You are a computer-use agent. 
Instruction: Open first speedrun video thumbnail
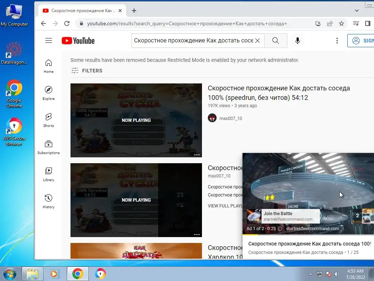(136, 120)
